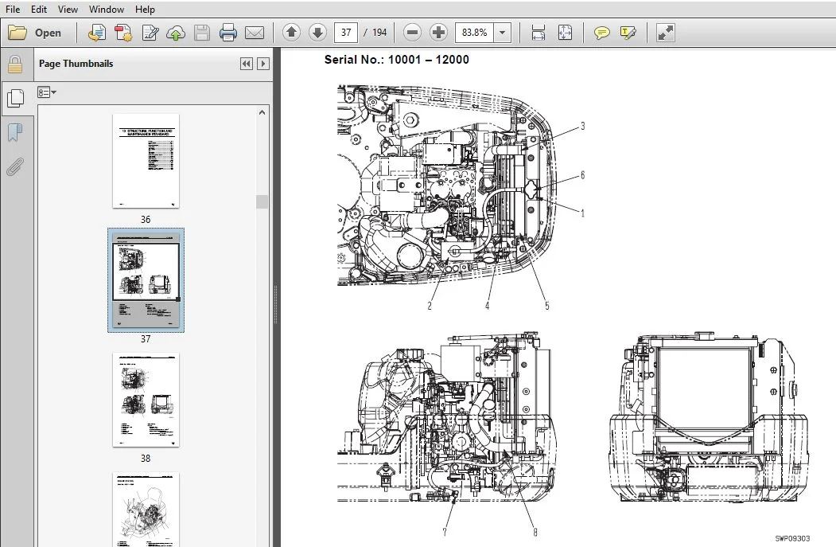Go to next page with down arrow

tap(317, 33)
